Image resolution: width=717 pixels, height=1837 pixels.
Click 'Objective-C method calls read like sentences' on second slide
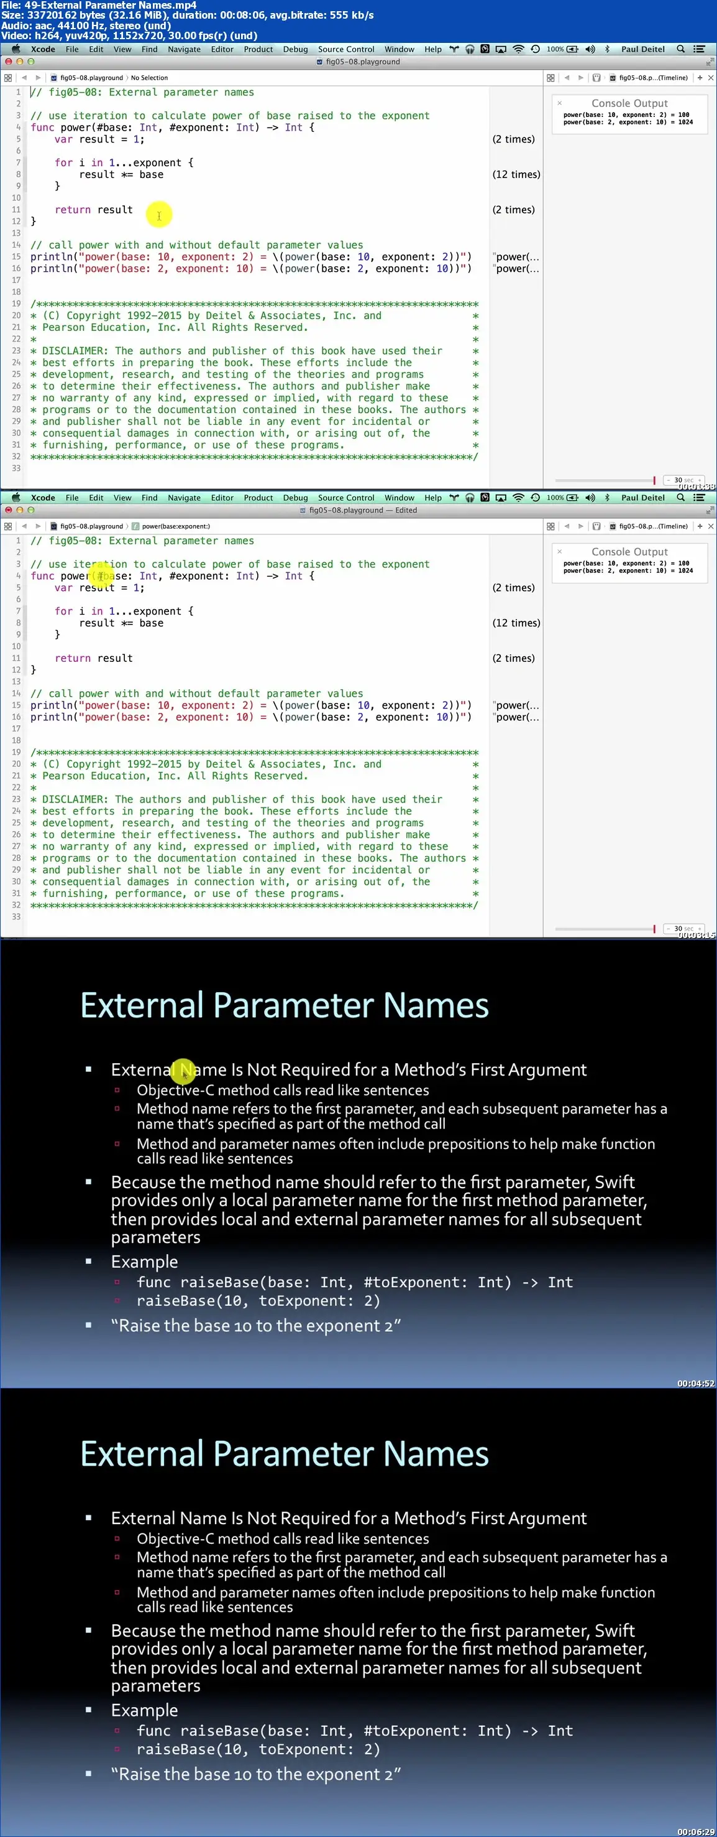pyautogui.click(x=283, y=1539)
